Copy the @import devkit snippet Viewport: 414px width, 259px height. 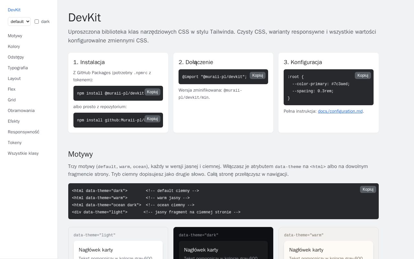click(x=257, y=75)
